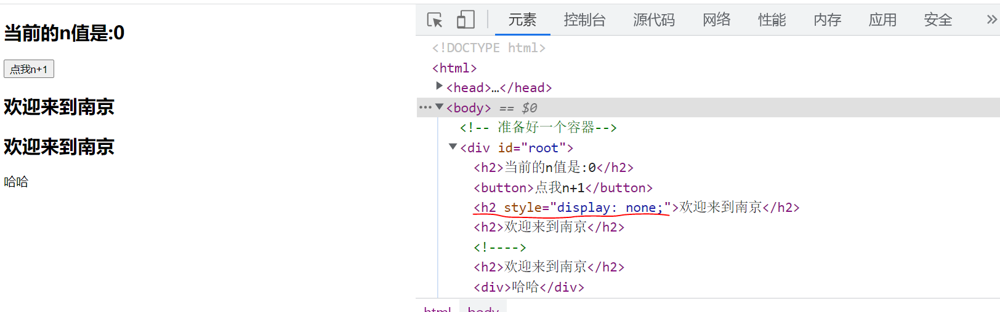Select the button 点我n+1 node
Image resolution: width=1000 pixels, height=312 pixels.
click(x=563, y=187)
